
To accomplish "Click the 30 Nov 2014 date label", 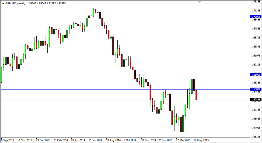I will click(x=149, y=140).
